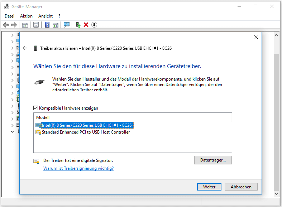Open 'Warum ist Treibersignierung wichtig?' link
Image resolution: width=282 pixels, height=207 pixels.
point(78,168)
